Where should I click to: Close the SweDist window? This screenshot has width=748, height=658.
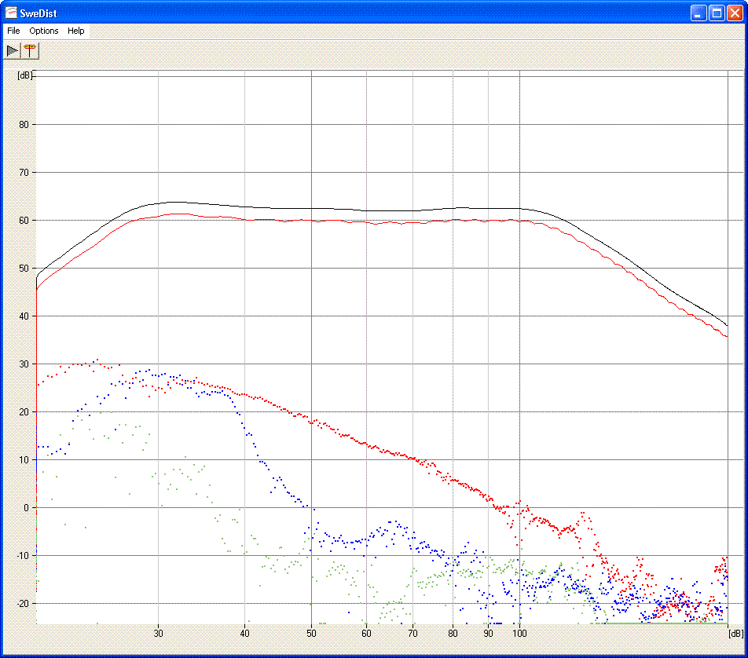click(x=734, y=13)
